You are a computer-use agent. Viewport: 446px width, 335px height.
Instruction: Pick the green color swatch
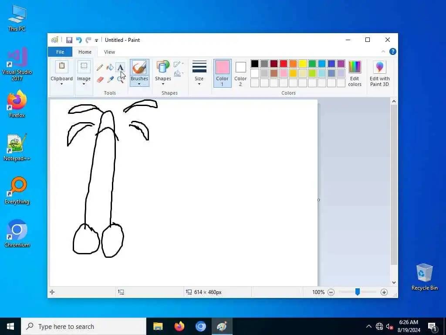pyautogui.click(x=312, y=64)
